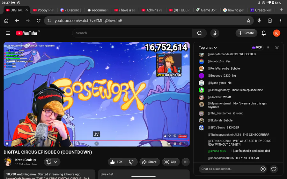Open the tab switcher showing 10 tabs
This screenshot has height=179, width=287.
click(270, 21)
